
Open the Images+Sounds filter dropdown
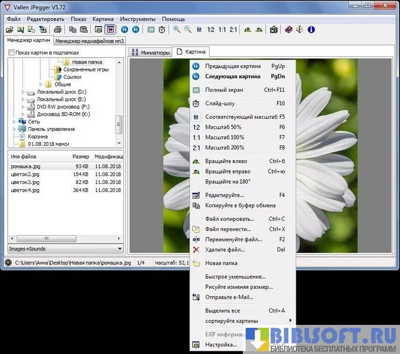pyautogui.click(x=119, y=249)
